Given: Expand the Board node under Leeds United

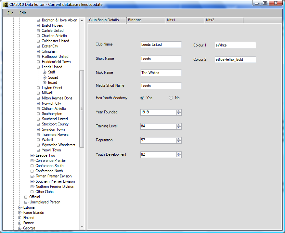Looking at the screenshot, I should pyautogui.click(x=44, y=83).
